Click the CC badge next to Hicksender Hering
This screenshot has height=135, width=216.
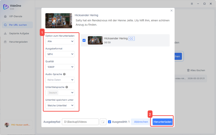131,39
